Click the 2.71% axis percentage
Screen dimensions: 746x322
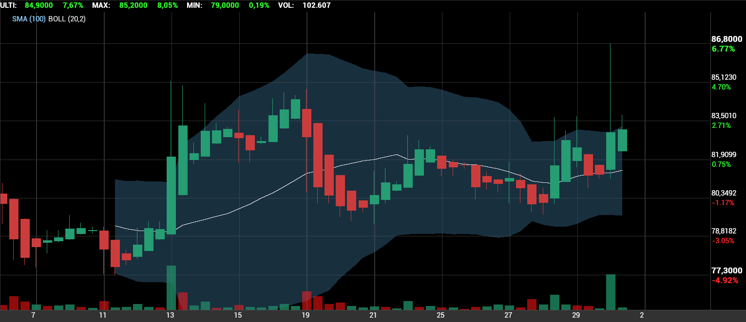[x=721, y=125]
